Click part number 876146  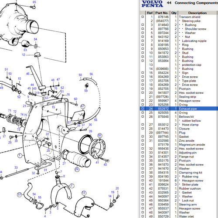tap(163, 17)
